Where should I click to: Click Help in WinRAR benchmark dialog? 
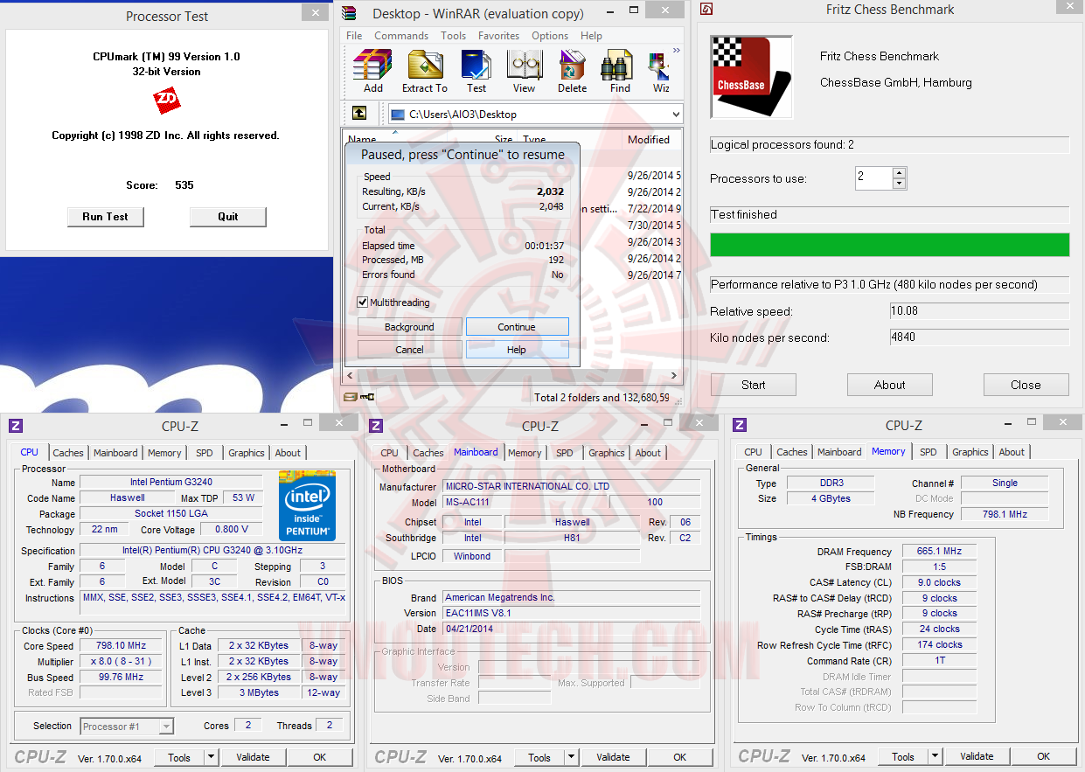pyautogui.click(x=517, y=350)
